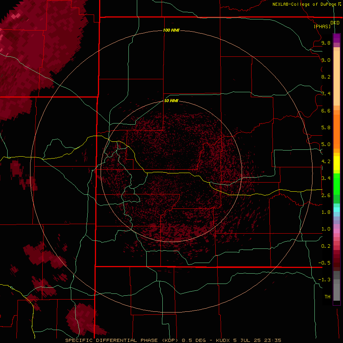
Task: Click the 6.6 scale label
Action: click(x=326, y=111)
